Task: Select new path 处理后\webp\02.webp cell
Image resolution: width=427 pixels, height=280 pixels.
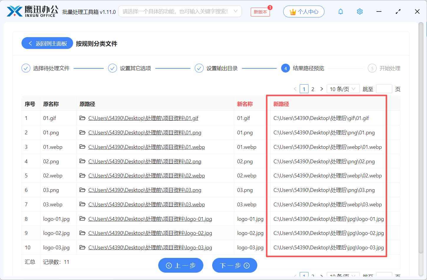Action: [328, 176]
